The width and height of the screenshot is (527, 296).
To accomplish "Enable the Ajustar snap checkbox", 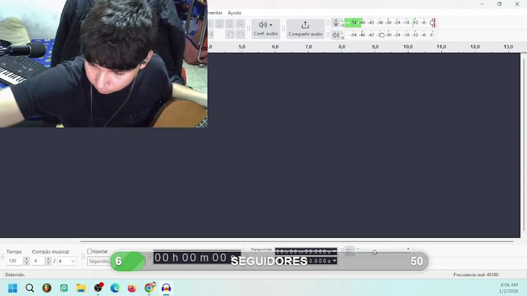I will (90, 251).
